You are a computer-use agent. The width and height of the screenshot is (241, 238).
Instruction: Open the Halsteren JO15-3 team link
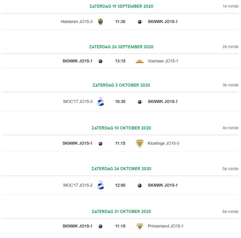[77, 21]
